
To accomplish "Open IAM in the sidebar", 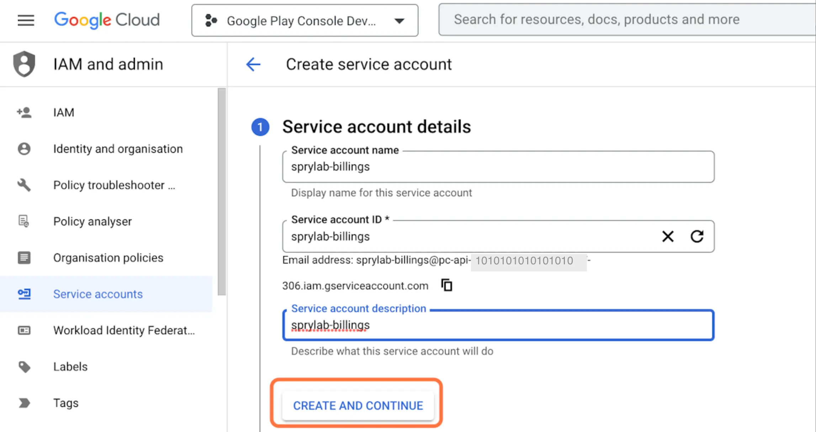I will pos(106,113).
